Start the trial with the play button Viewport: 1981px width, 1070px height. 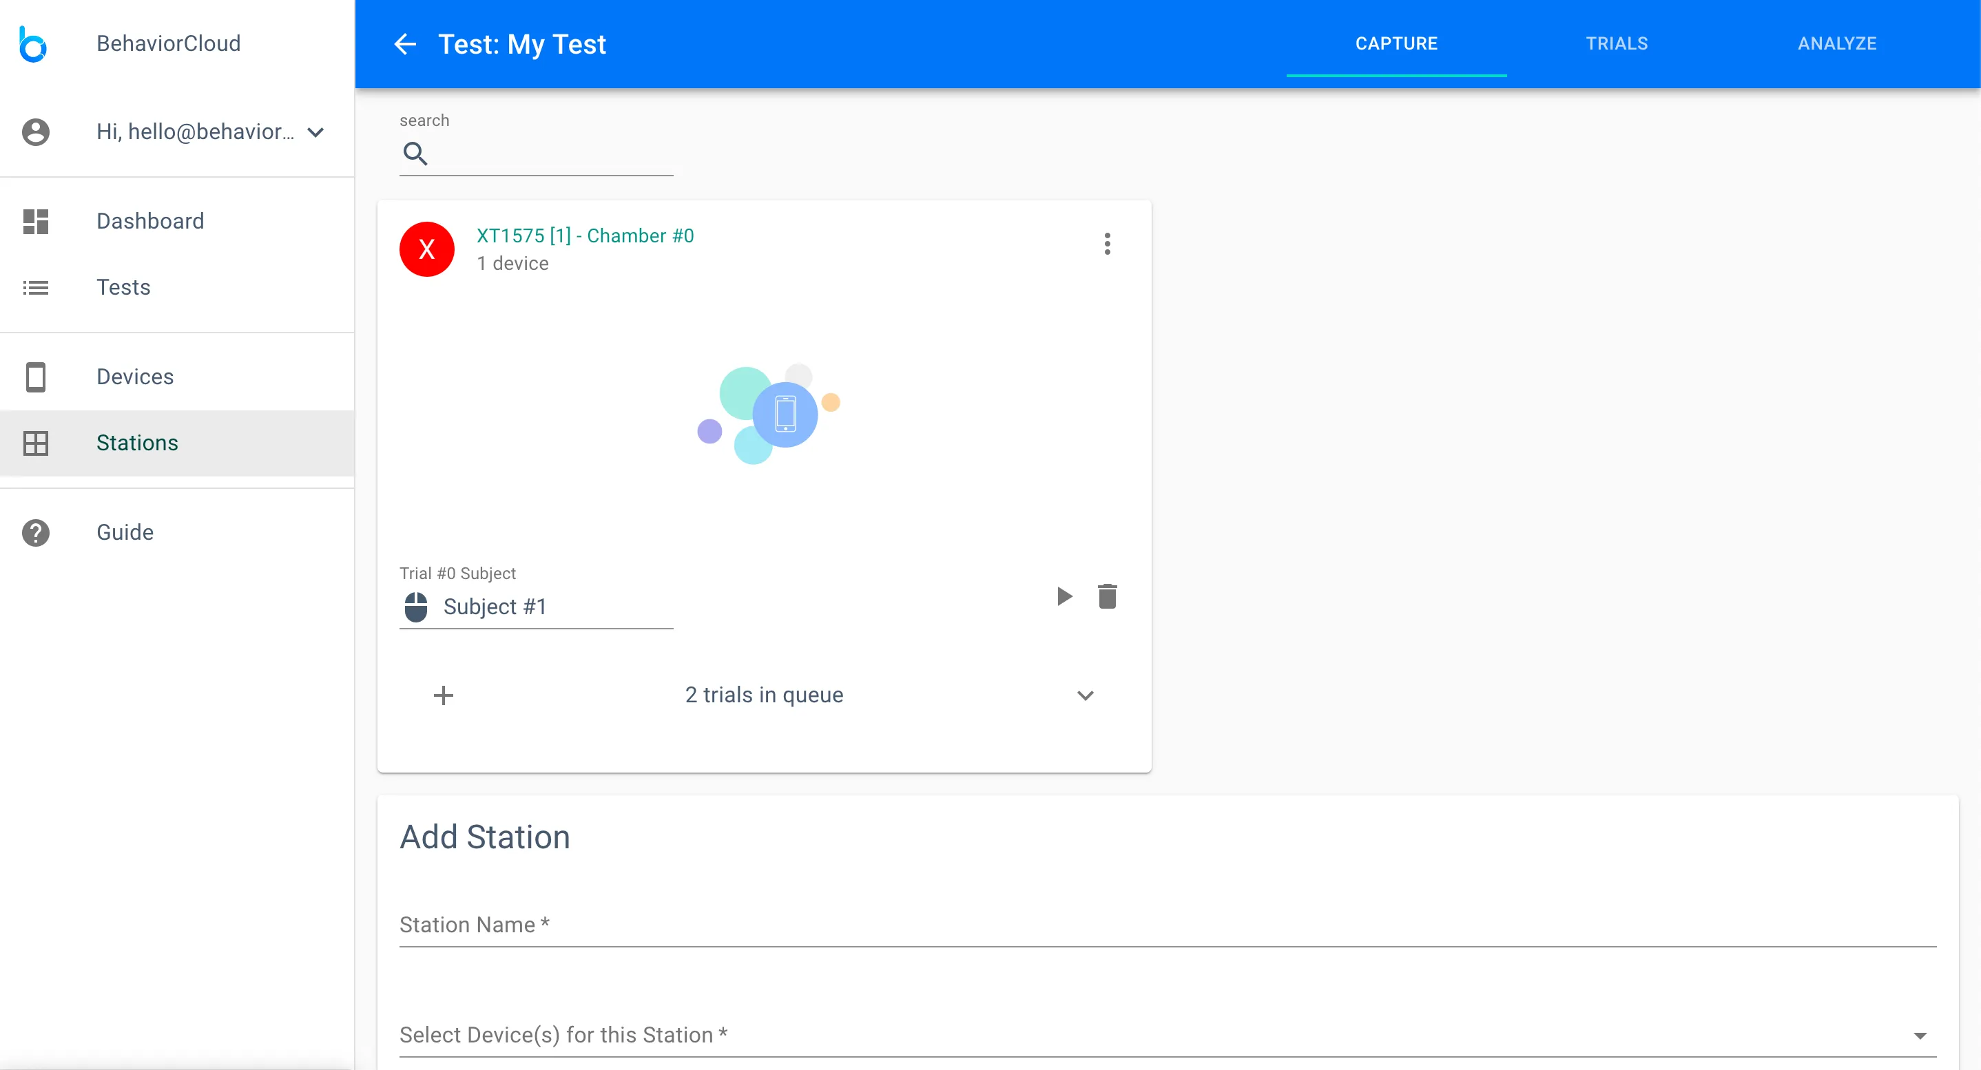(x=1064, y=596)
